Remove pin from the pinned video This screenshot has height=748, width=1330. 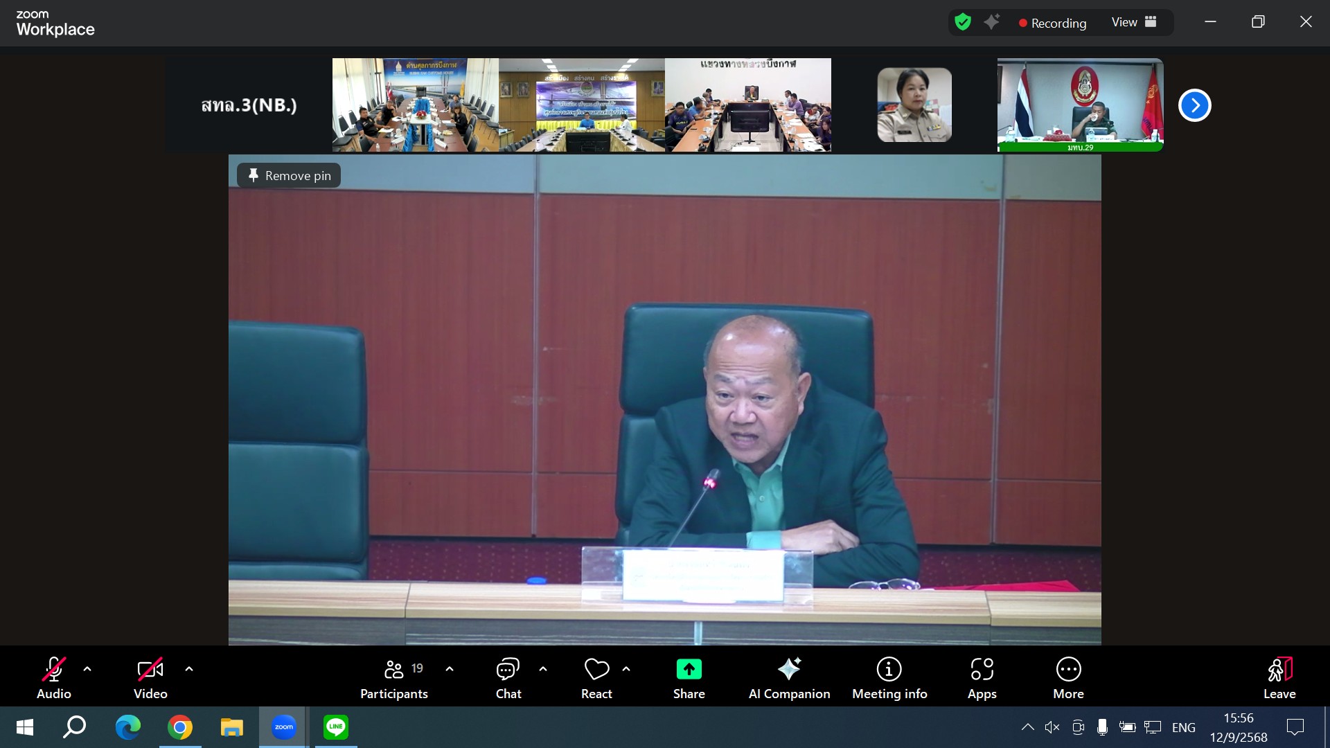pos(289,176)
